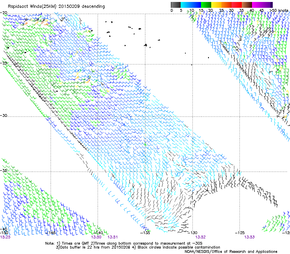Click the title 'Rapidsact Winds(25KM) 20150209 descending'
This screenshot has width=290, height=254.
click(x=56, y=7)
